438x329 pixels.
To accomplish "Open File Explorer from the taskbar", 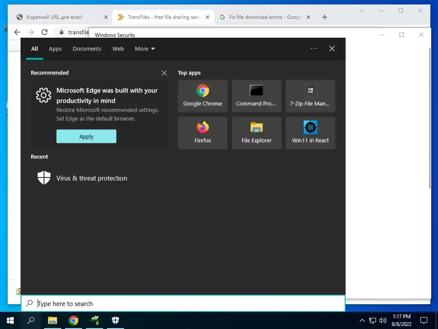I will [52, 320].
